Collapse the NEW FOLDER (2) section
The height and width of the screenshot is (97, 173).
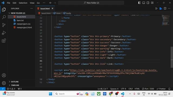coord(22,13)
